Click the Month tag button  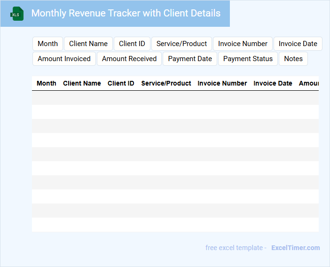point(47,44)
